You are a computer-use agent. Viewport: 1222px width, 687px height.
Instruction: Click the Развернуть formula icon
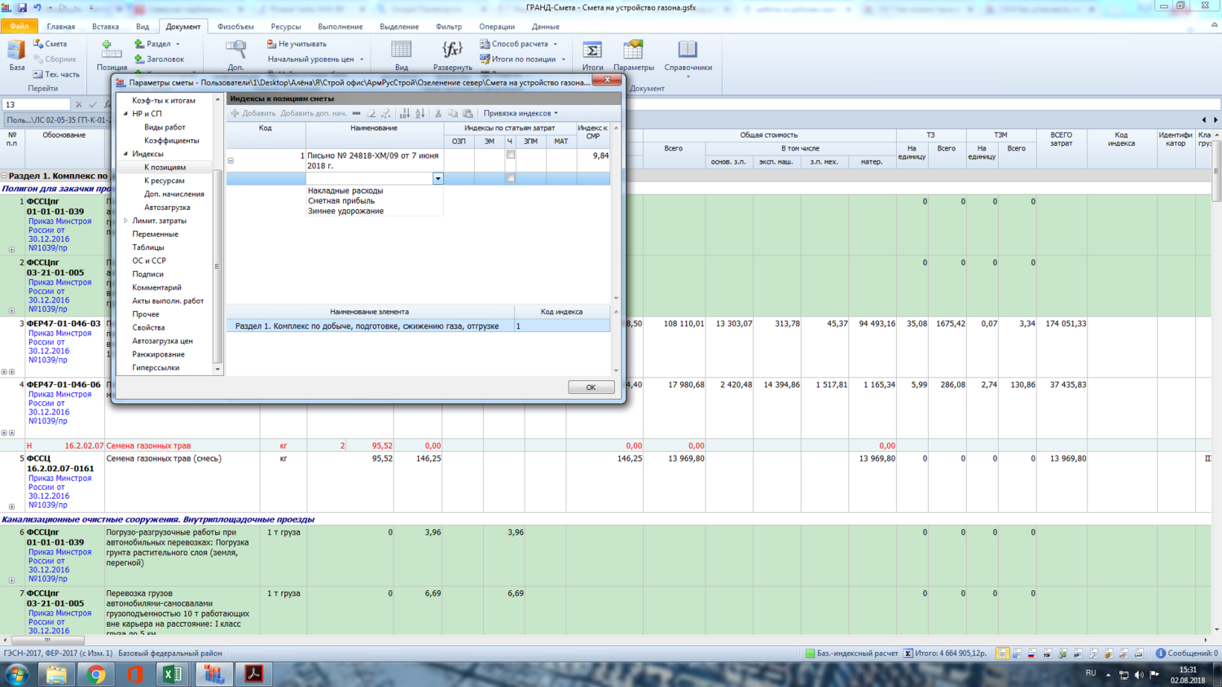pos(452,51)
